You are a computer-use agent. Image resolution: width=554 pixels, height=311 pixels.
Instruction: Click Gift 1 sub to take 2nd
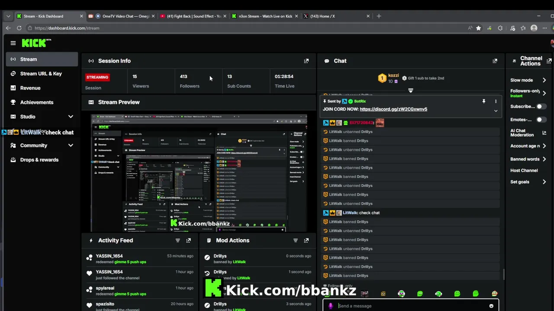click(422, 78)
